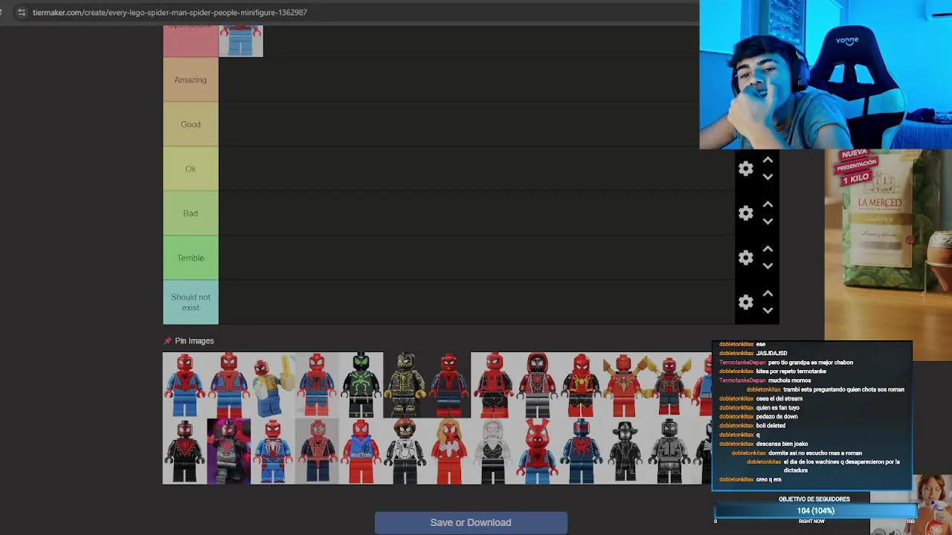Select the red Iron Spider with gold arms

point(624,385)
